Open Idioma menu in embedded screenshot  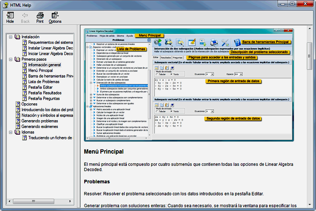pos(121,36)
